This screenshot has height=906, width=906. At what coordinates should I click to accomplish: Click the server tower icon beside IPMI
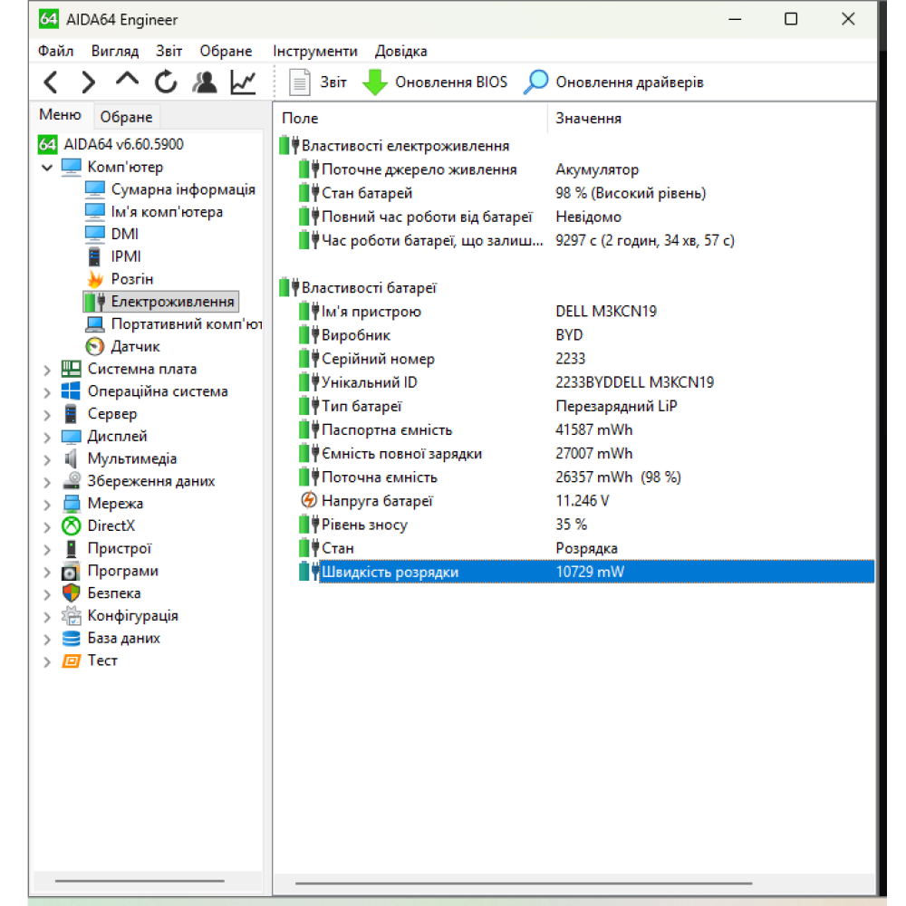point(94,256)
